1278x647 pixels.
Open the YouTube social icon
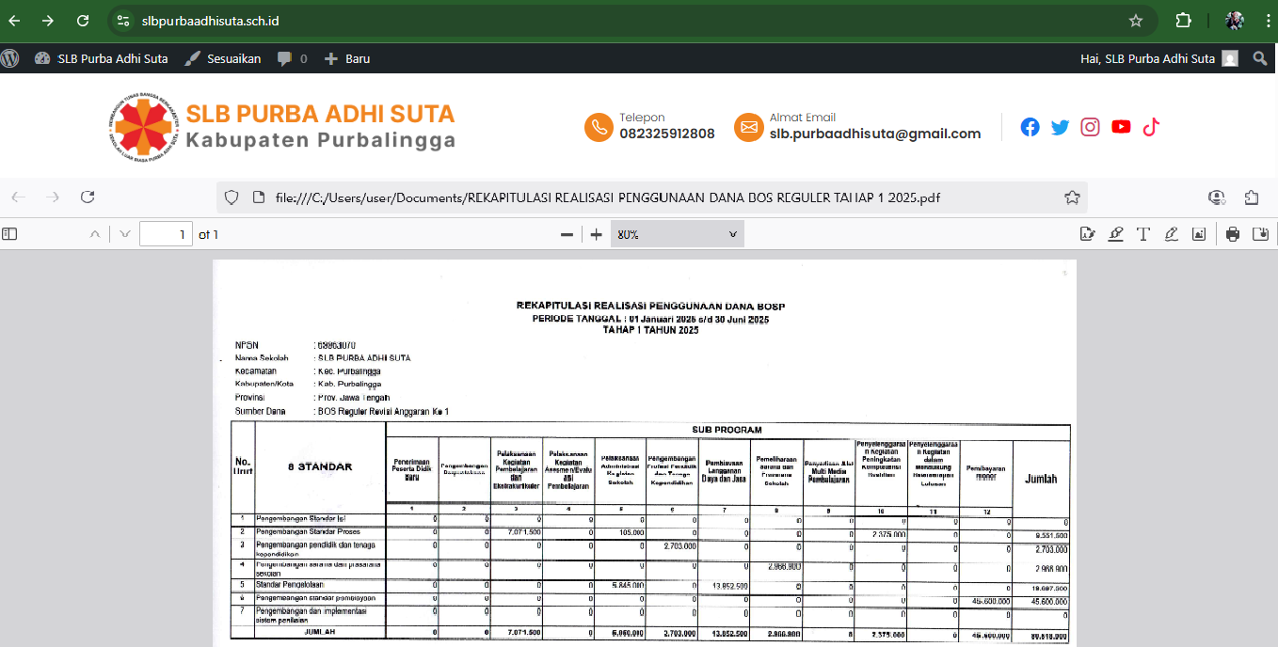pos(1121,127)
